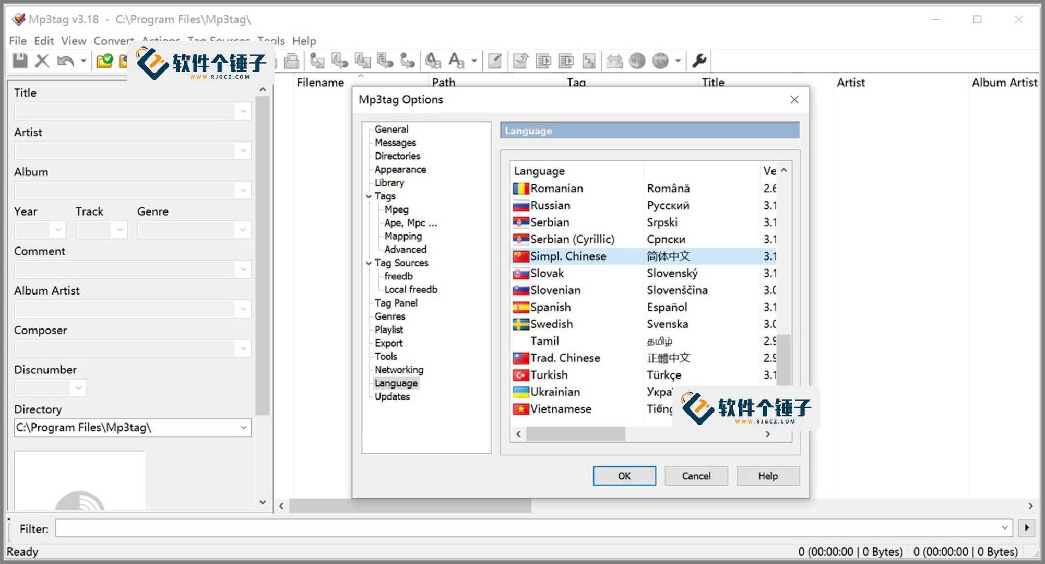Image resolution: width=1045 pixels, height=564 pixels.
Task: Click the Turkish flag icon
Action: pos(520,375)
